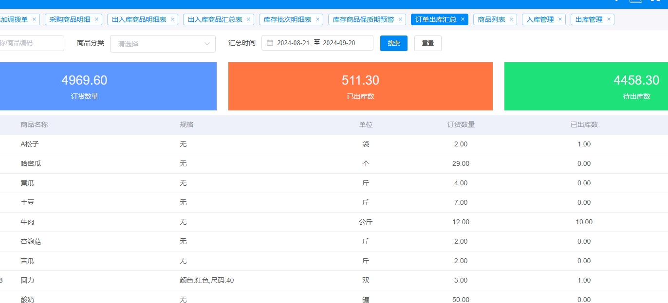Click the calendar icon in date range

pos(270,43)
